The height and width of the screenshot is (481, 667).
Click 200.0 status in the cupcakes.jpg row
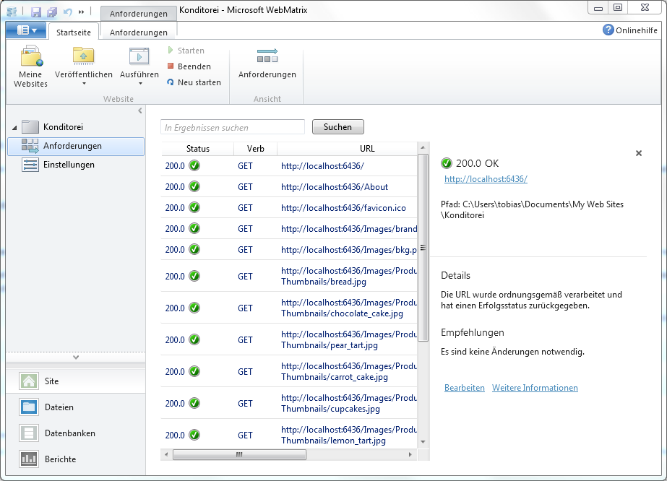175,403
